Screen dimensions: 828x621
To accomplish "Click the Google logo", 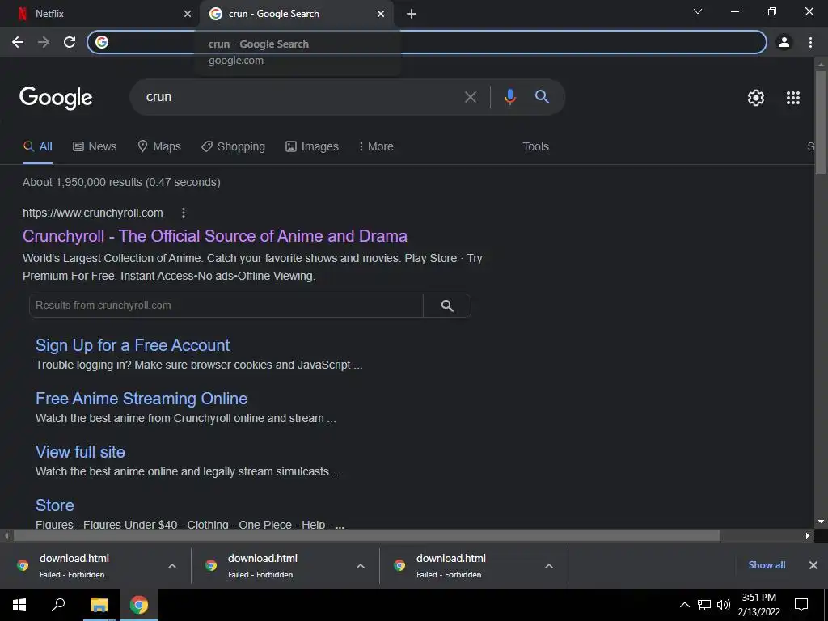I will 56,98.
